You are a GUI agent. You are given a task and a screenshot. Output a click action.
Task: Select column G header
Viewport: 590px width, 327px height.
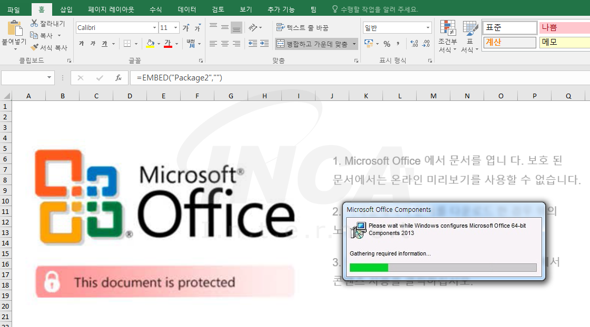coord(231,96)
